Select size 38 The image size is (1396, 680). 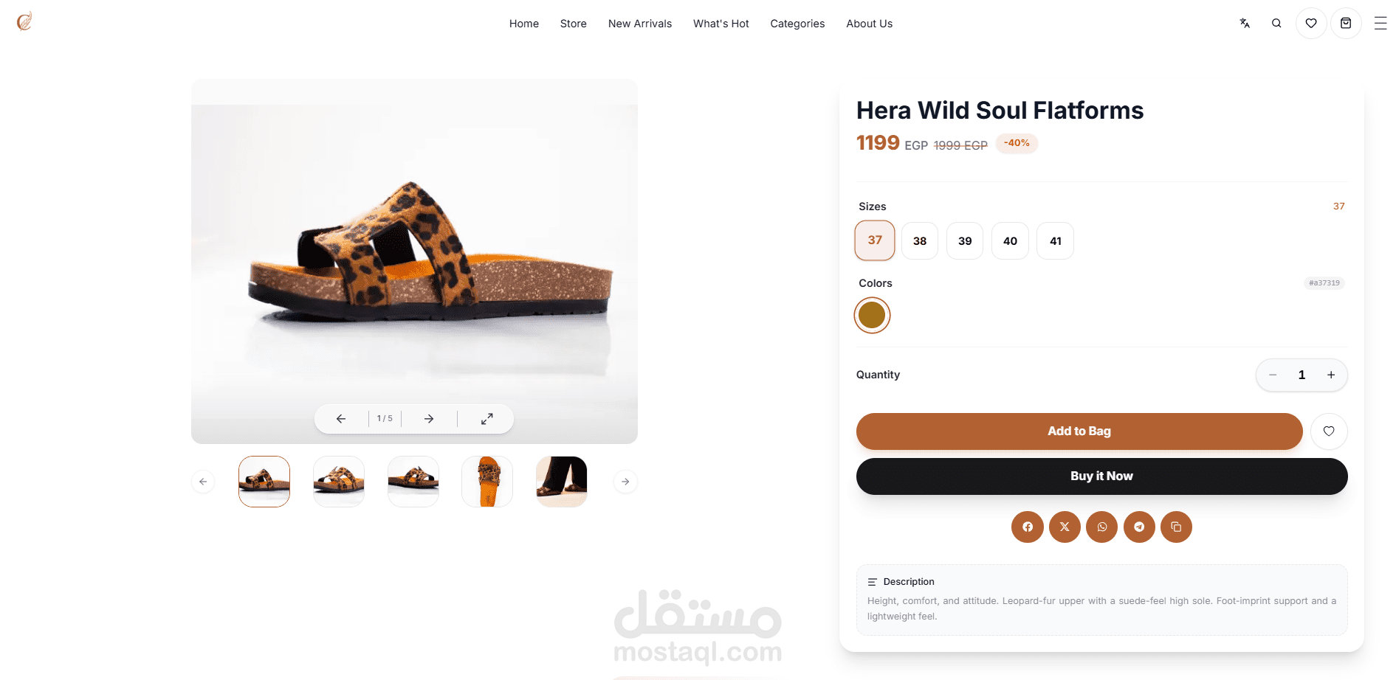tap(920, 241)
